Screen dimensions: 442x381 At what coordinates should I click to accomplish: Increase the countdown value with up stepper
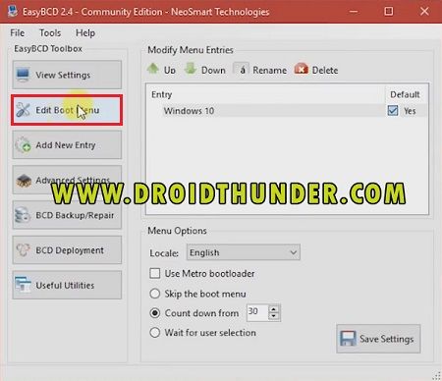(x=274, y=308)
